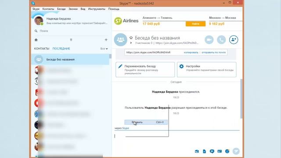The width and height of the screenshot is (281, 158).
Task: Click the join link in conversation header
Action: tap(177, 43)
